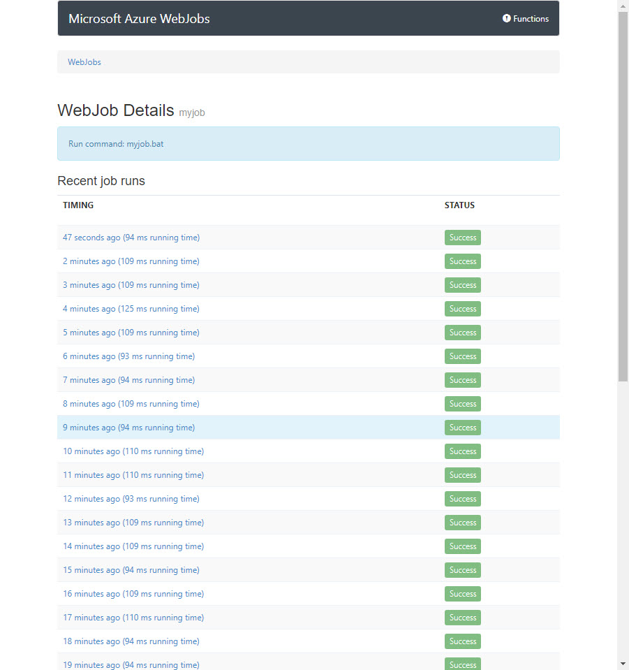Click the Run command: myjob.bat text
Image resolution: width=629 pixels, height=670 pixels.
[116, 144]
